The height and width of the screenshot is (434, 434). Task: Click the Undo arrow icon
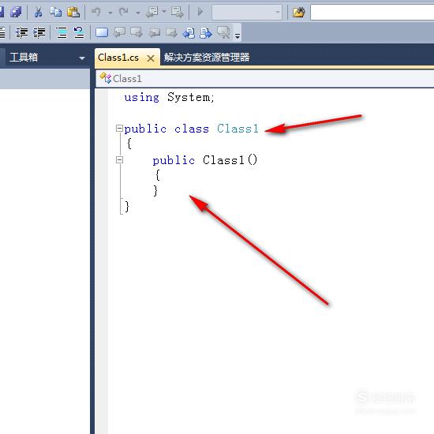[96, 12]
